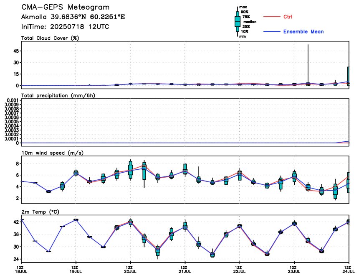Click the 30 tick on cloud cover axis
This screenshot has width=359, height=278.
[16, 62]
